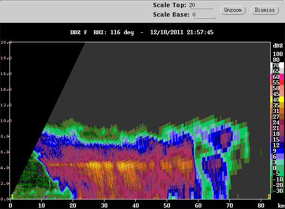Edit the Scale Top value field
285x209 pixels.
point(200,5)
